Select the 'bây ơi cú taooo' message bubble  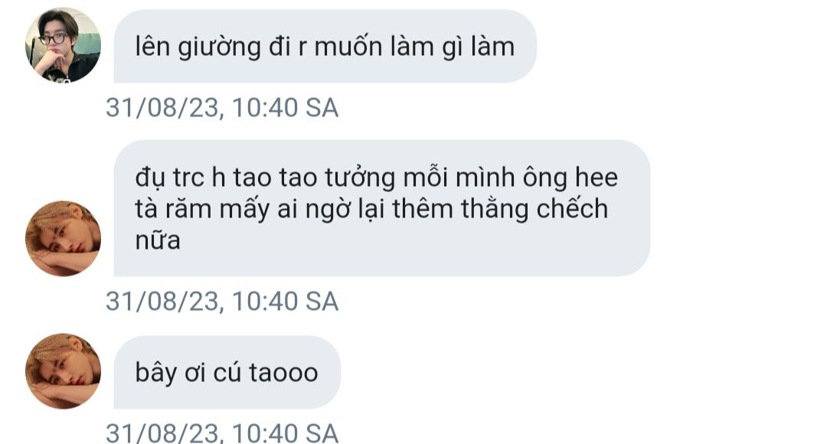coord(227,372)
